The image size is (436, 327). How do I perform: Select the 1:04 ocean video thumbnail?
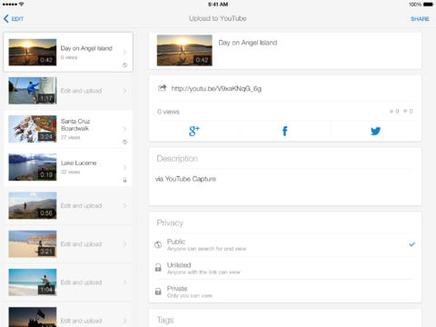click(x=33, y=282)
